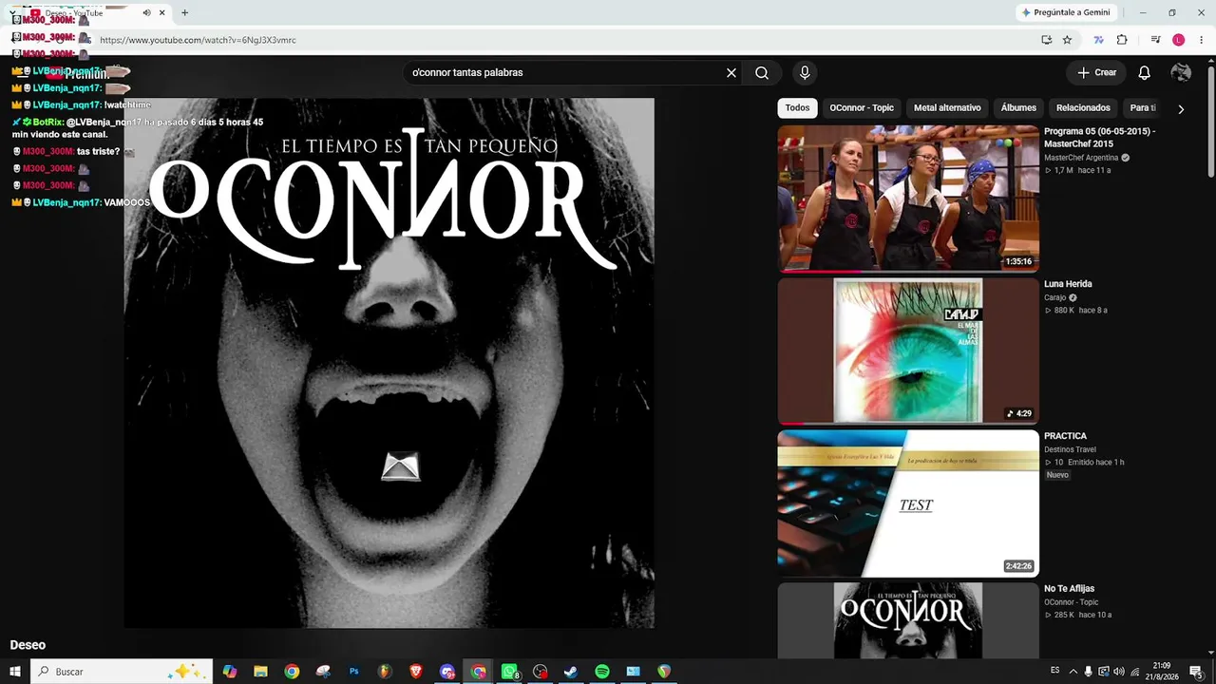Select the Todos filter chip

click(x=798, y=108)
